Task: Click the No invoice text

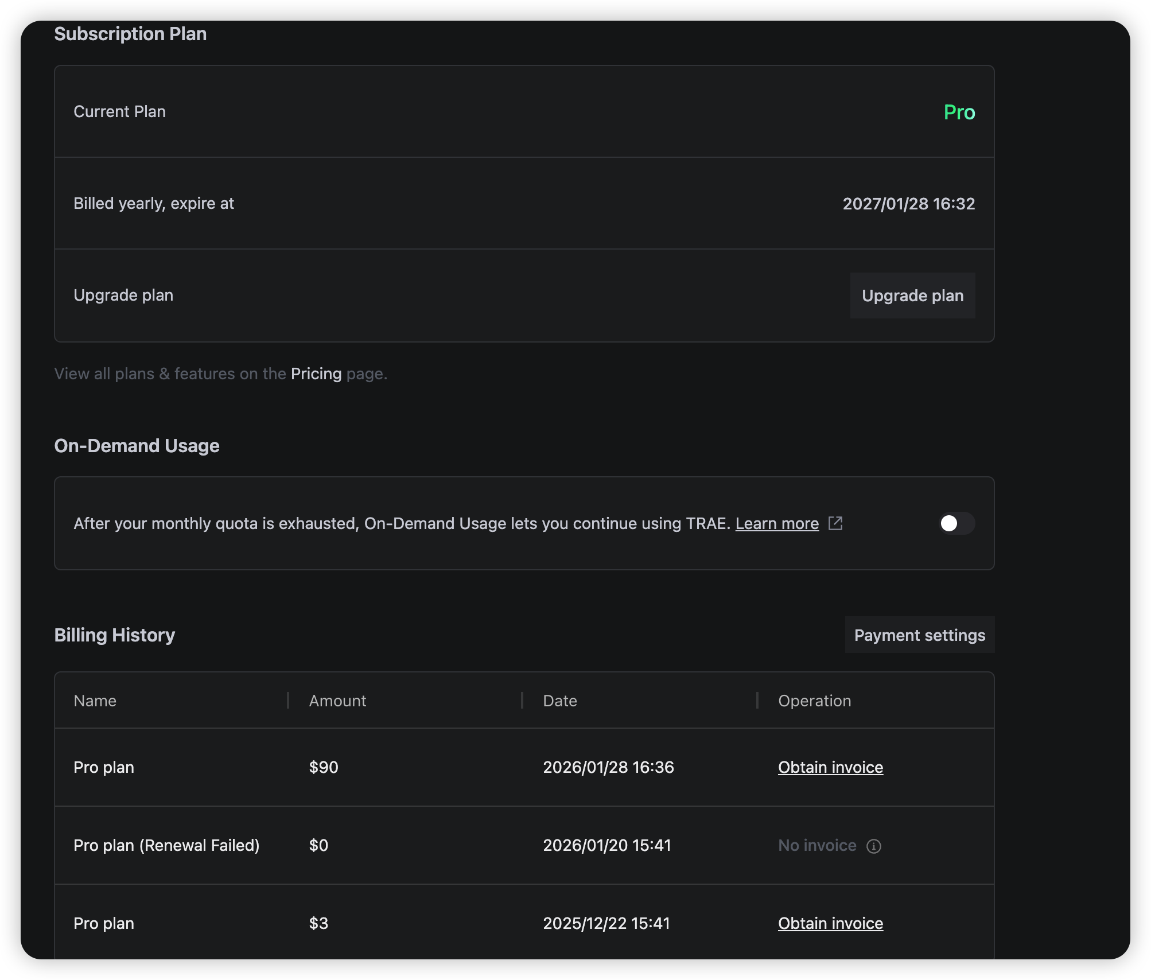Action: point(817,845)
